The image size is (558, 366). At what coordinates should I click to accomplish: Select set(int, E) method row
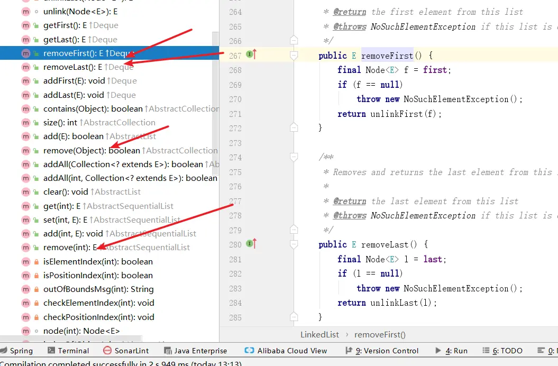point(109,220)
